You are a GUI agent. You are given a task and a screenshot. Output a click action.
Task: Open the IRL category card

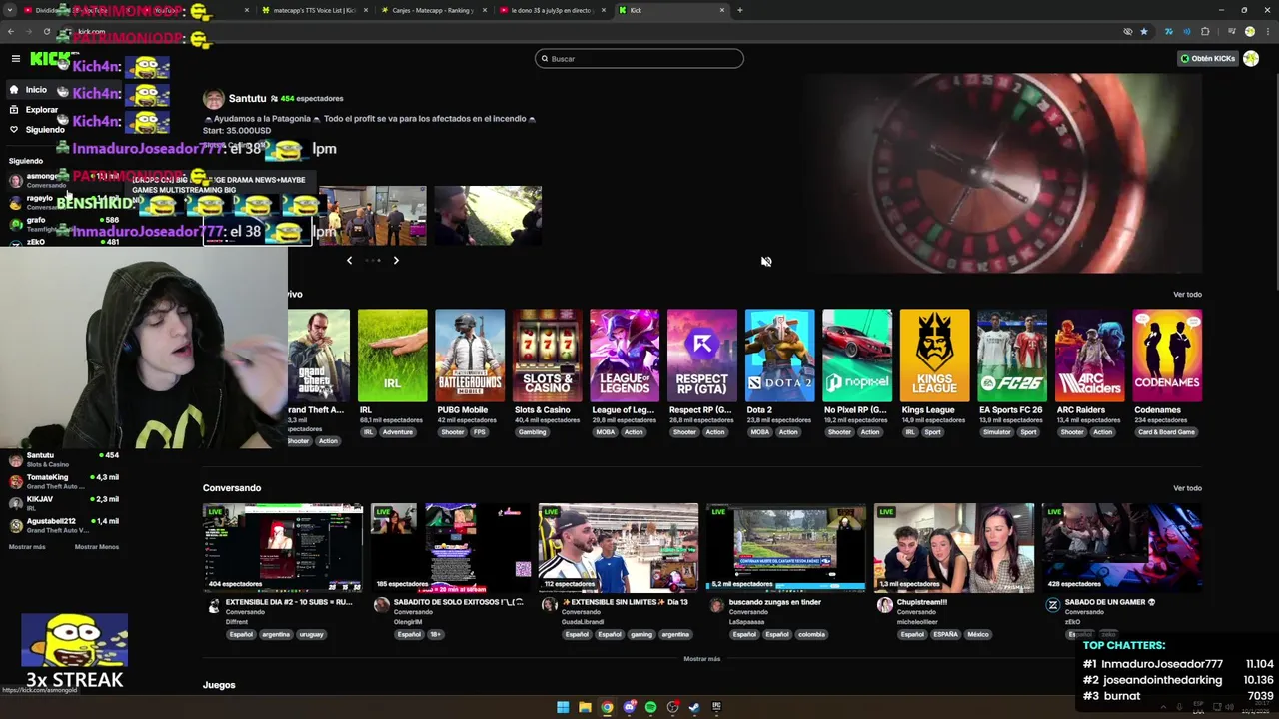[392, 356]
